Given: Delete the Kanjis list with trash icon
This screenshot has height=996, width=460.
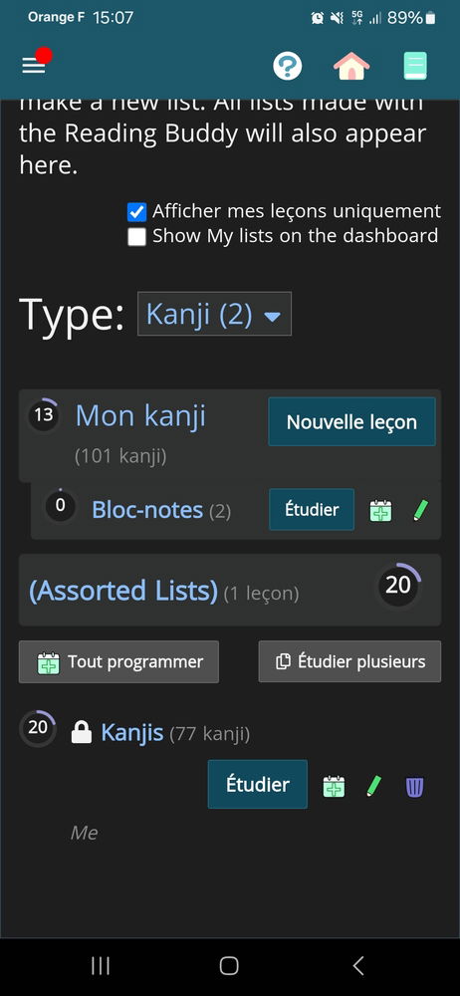Looking at the screenshot, I should 414,787.
